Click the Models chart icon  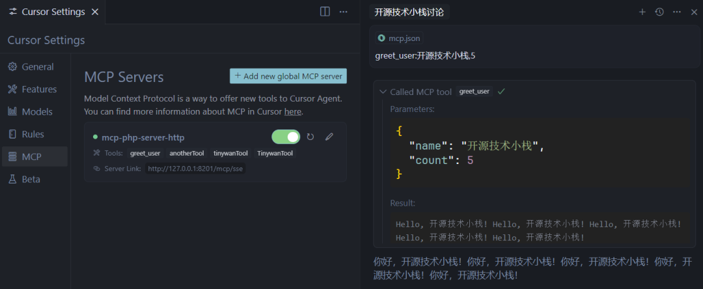coord(12,111)
